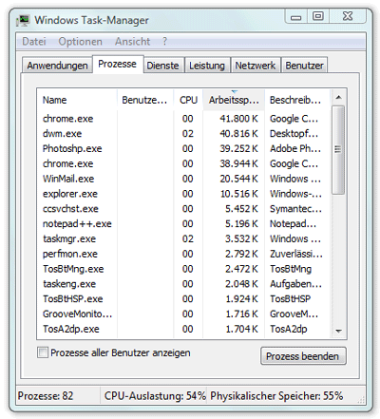Open the Ansicht menu
Screen dimensions: 380x419
[132, 42]
